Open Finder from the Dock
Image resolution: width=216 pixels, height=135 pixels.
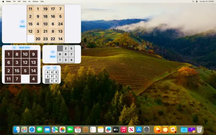pyautogui.click(x=17, y=130)
